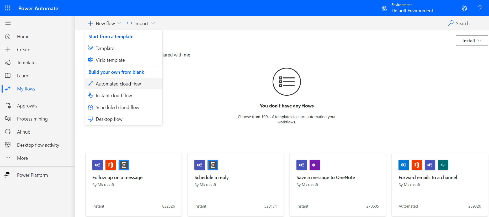Click the Power Platform icon in sidebar
This screenshot has width=489, height=217.
7,175
